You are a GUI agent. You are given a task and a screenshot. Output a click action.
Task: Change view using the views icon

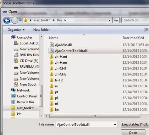(146, 30)
